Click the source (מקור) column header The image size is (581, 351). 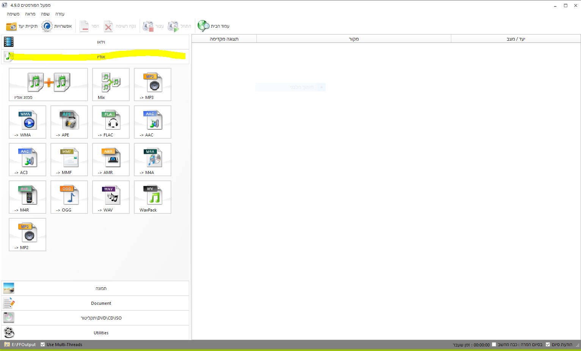pyautogui.click(x=354, y=39)
